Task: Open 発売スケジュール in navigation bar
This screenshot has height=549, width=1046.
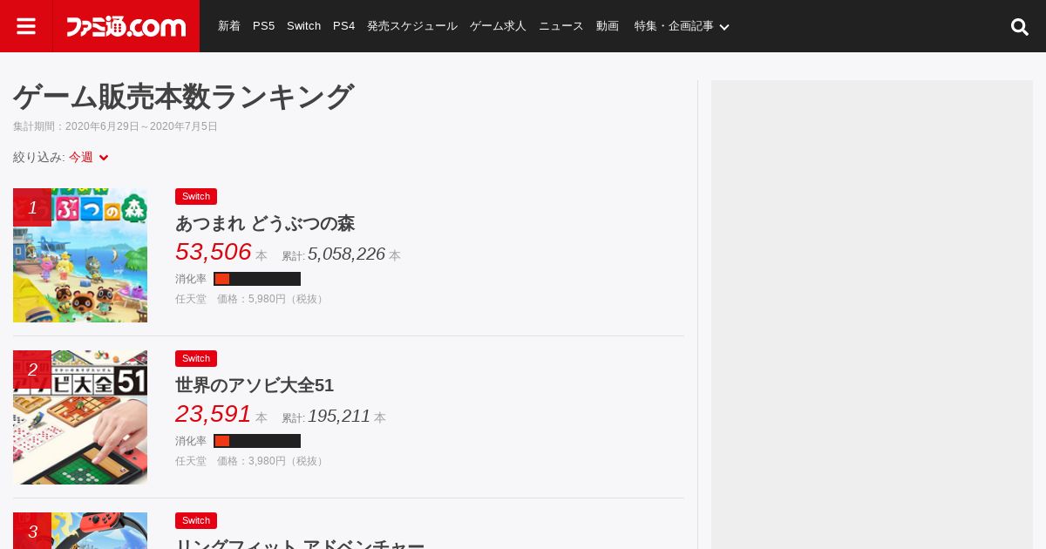Action: click(412, 26)
